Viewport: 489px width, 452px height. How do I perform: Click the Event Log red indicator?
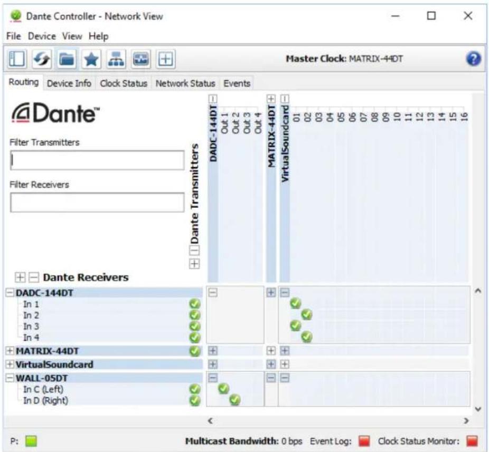[364, 441]
